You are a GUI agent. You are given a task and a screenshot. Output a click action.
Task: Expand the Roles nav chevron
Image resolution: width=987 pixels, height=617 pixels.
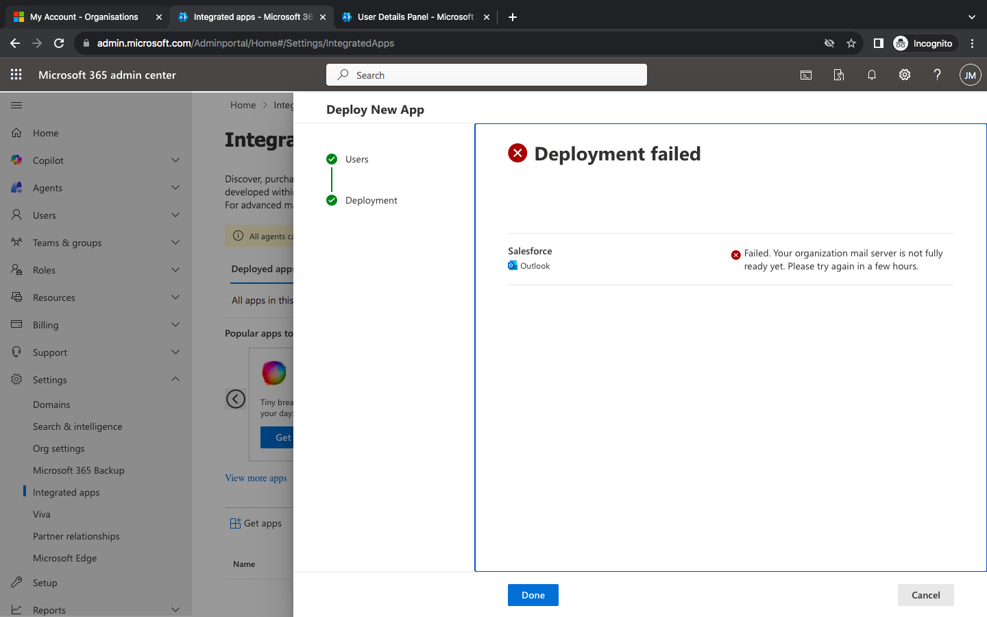(175, 269)
